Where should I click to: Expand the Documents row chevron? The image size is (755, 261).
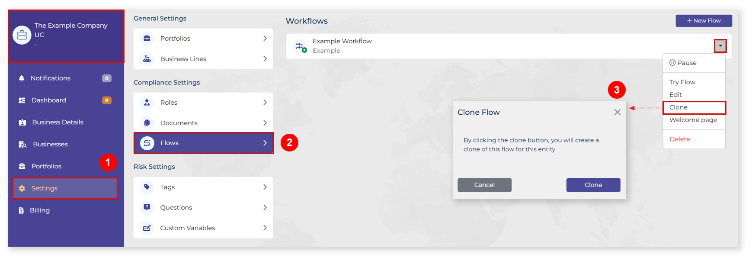point(265,123)
